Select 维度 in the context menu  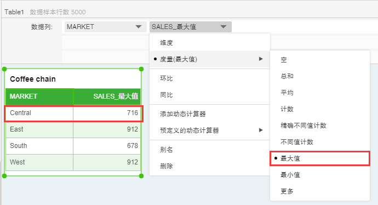click(x=167, y=43)
